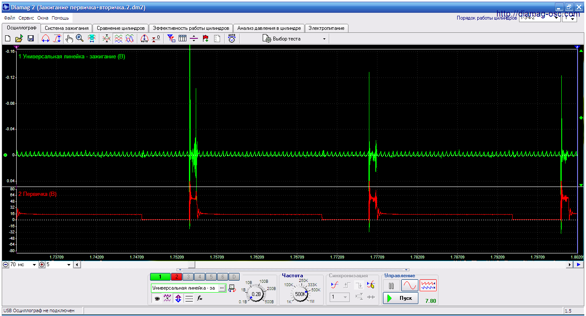Switch to Эффективность работы цилиндров tab

tap(191, 28)
